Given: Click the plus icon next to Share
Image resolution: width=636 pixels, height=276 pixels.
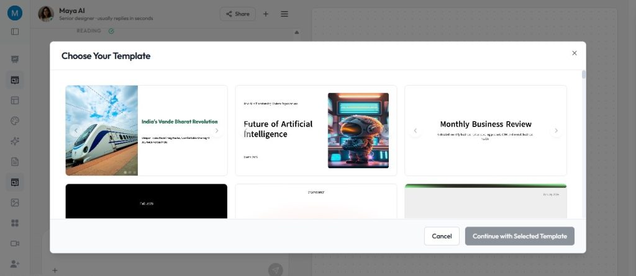Looking at the screenshot, I should point(266,14).
